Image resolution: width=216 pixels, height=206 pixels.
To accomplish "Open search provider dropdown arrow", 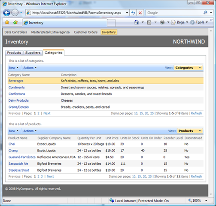I will [x=211, y=13].
